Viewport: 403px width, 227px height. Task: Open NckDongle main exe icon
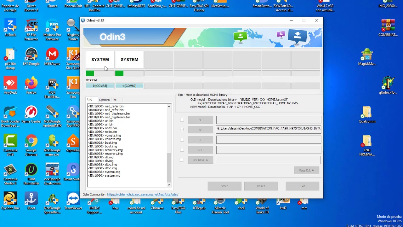52,146
